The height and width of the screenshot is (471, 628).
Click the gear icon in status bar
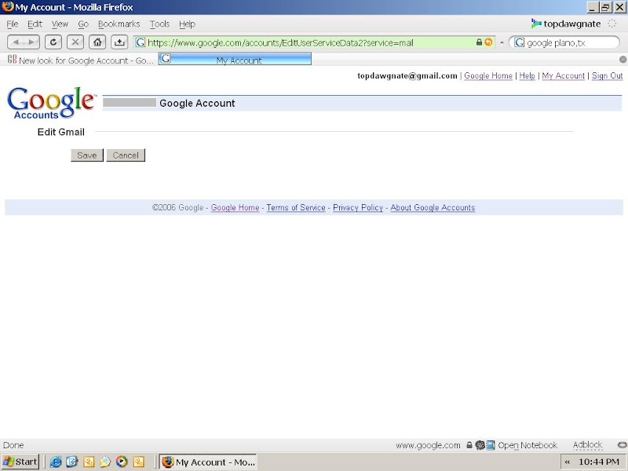pyautogui.click(x=480, y=445)
